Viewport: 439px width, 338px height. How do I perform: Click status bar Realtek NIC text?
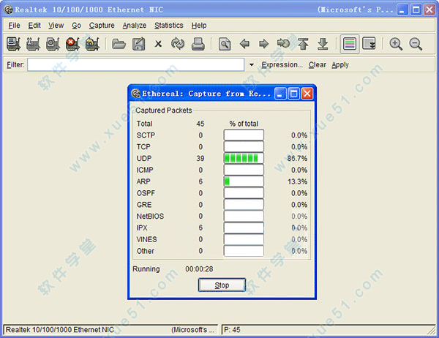pyautogui.click(x=60, y=330)
